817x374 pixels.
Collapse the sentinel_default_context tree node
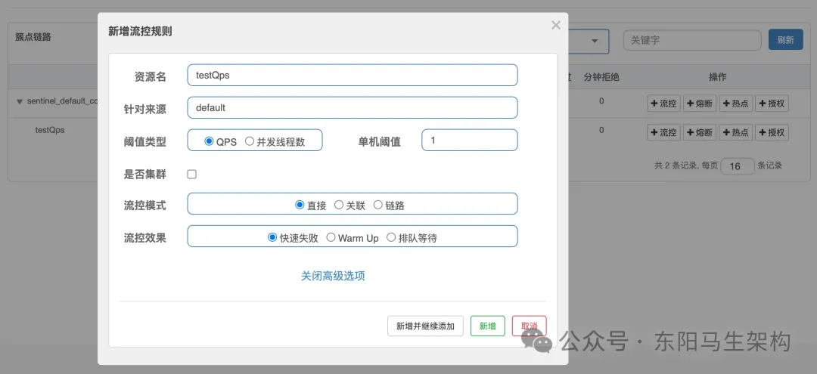click(19, 101)
